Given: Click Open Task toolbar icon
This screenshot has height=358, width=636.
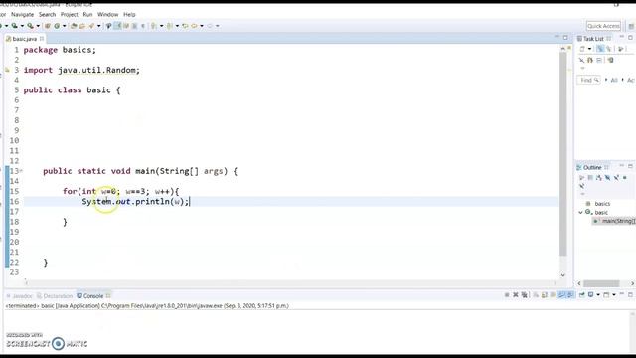Looking at the screenshot, I should (82, 26).
